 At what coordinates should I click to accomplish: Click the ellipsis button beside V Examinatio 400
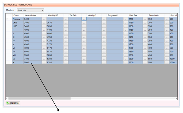167,44
